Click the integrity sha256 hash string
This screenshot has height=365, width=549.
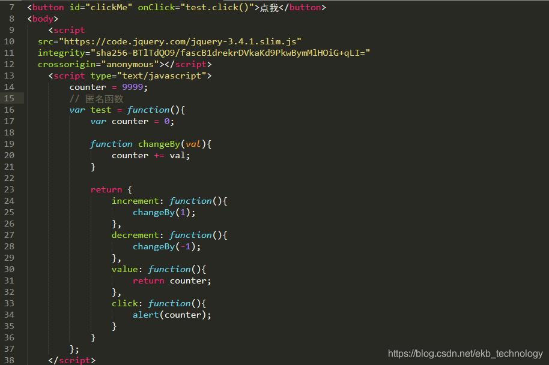(x=231, y=53)
